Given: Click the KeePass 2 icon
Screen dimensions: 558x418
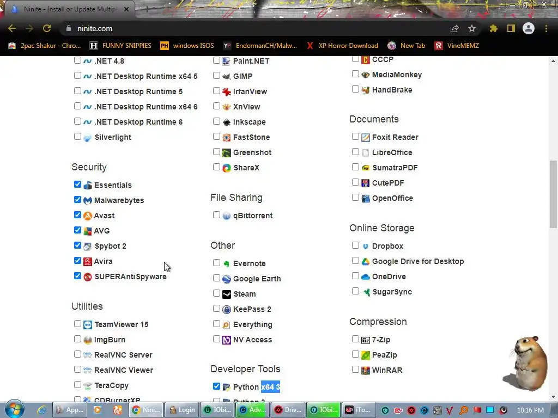Looking at the screenshot, I should (226, 310).
